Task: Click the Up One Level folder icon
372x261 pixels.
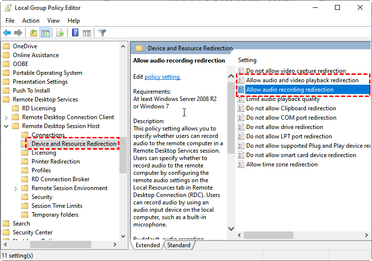Action: [33, 33]
